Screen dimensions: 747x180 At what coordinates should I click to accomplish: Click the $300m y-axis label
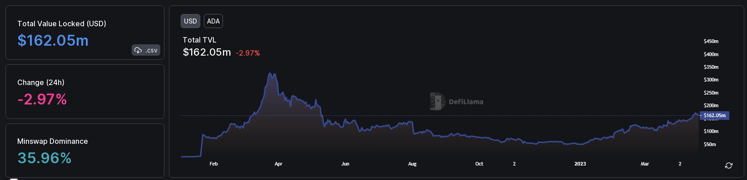click(x=711, y=80)
